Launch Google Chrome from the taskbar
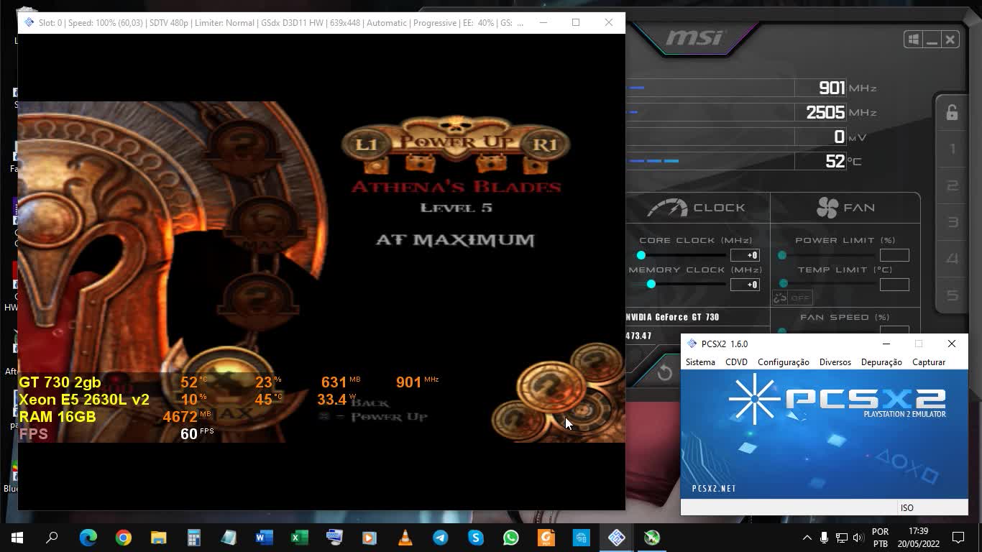 (x=123, y=538)
